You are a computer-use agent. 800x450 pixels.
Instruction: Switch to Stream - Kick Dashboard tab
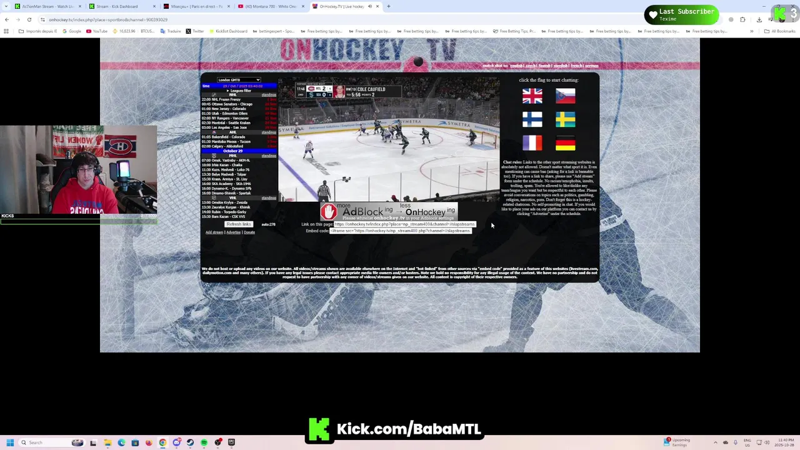point(121,6)
